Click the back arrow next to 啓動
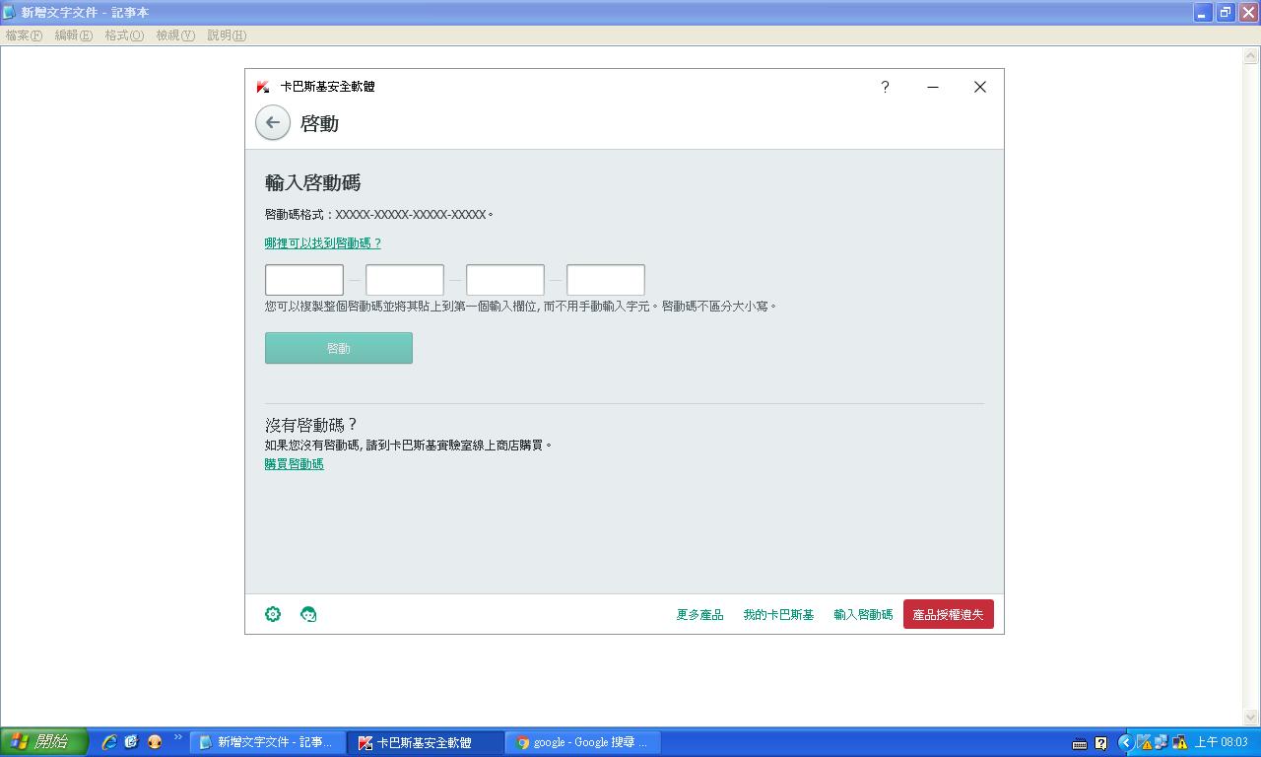The height and width of the screenshot is (757, 1261). click(x=273, y=123)
